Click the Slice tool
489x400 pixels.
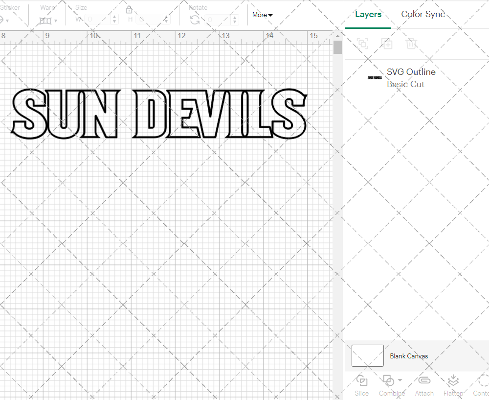pos(361,385)
